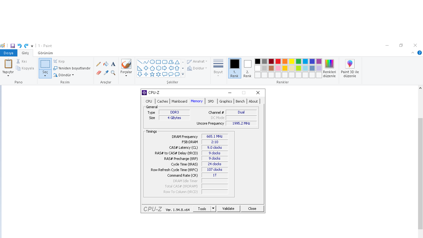Image resolution: width=423 pixels, height=238 pixels.
Task: Select the Text tool
Action: coord(113,64)
